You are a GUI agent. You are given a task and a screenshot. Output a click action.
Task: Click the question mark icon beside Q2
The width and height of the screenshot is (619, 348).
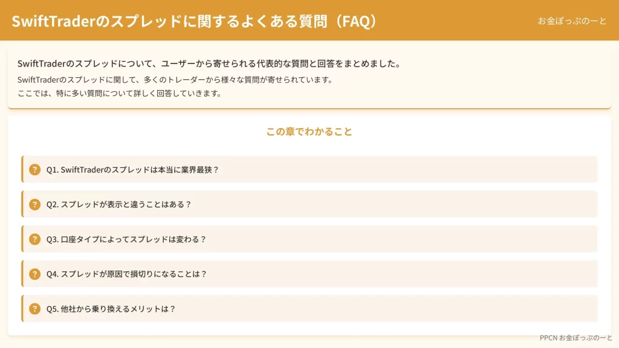34,204
